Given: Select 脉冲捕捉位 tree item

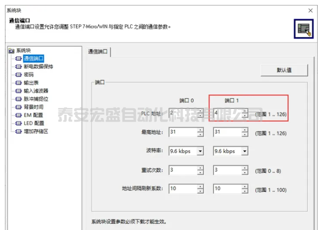Looking at the screenshot, I should [x=36, y=99].
